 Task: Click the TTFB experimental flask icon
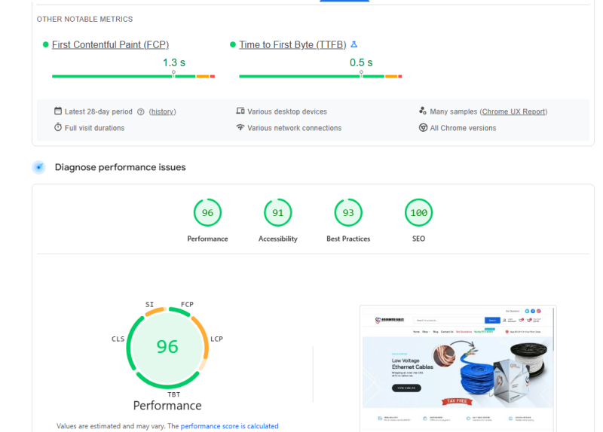click(354, 44)
